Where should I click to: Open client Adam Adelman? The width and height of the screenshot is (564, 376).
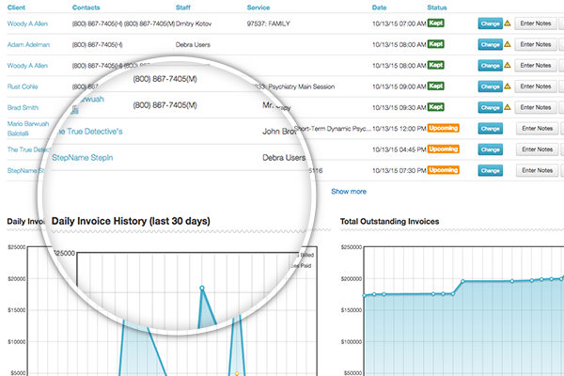tap(28, 44)
